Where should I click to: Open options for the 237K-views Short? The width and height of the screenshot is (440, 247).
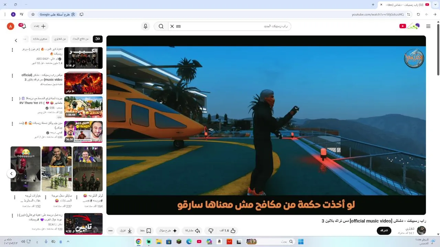tap(45, 197)
